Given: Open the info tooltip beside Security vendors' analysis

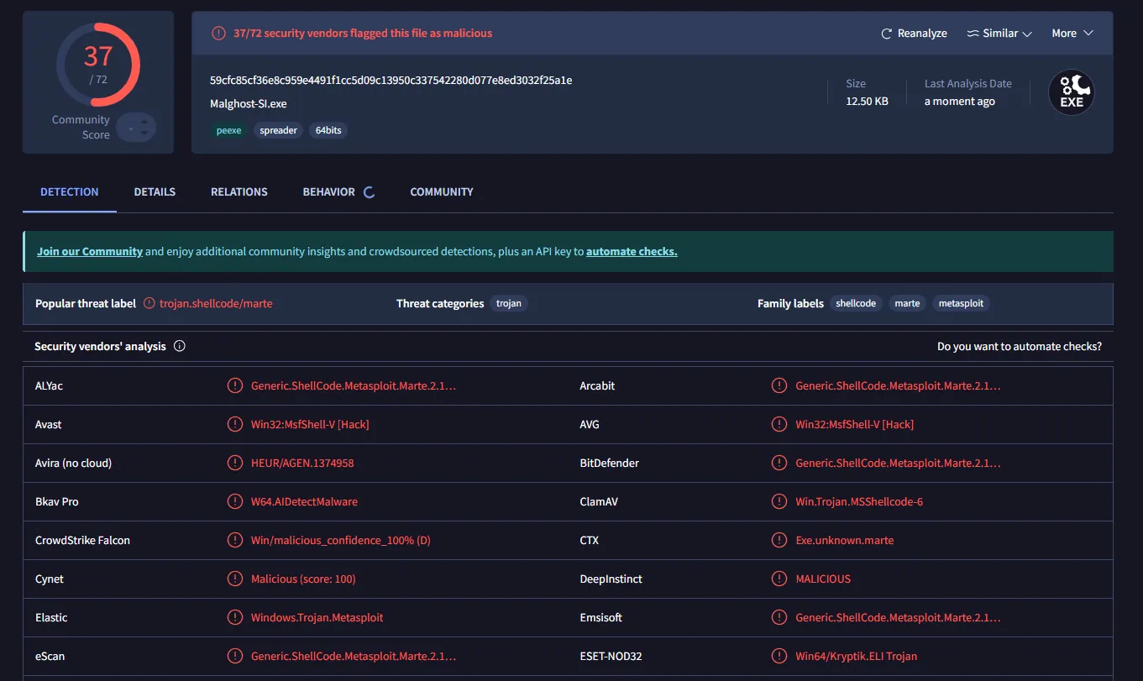Looking at the screenshot, I should (x=180, y=345).
